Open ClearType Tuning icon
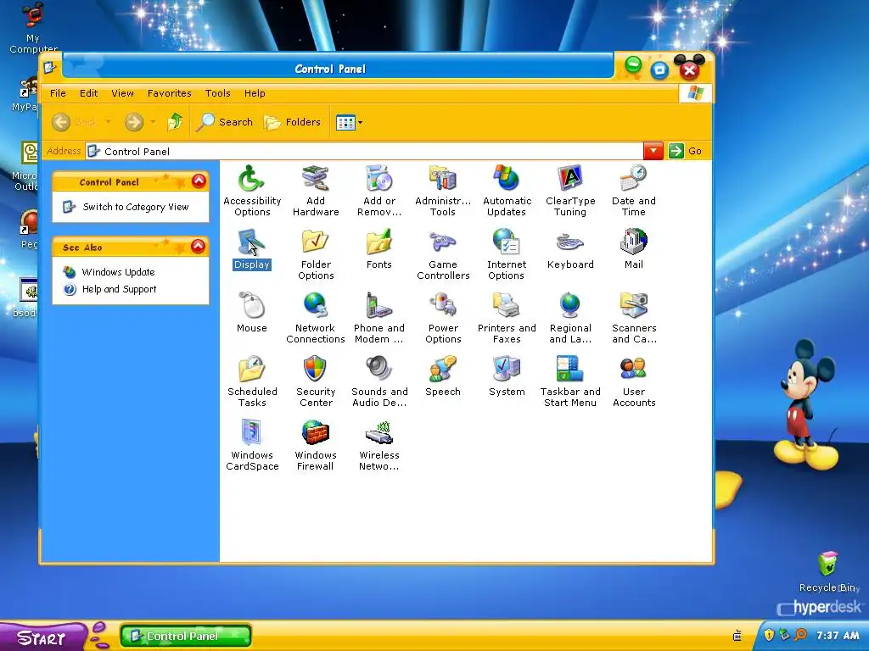This screenshot has width=869, height=651. [x=570, y=191]
